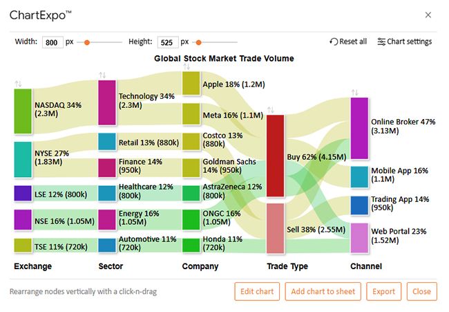Click the Width input field
Screen dimensions: 449x312
coord(52,42)
